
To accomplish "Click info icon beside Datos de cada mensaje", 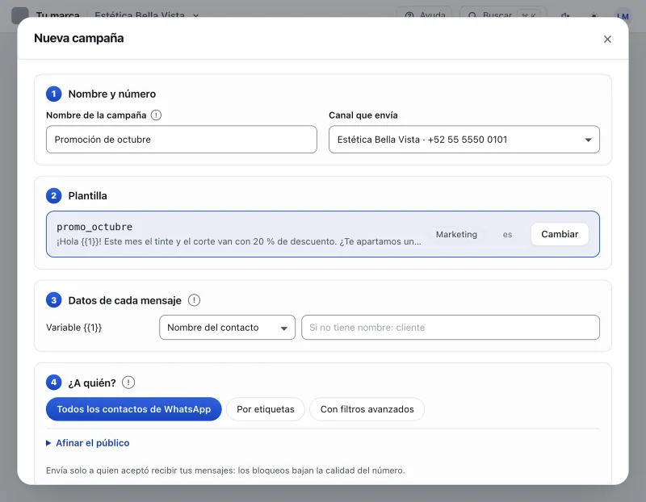I will pyautogui.click(x=194, y=300).
